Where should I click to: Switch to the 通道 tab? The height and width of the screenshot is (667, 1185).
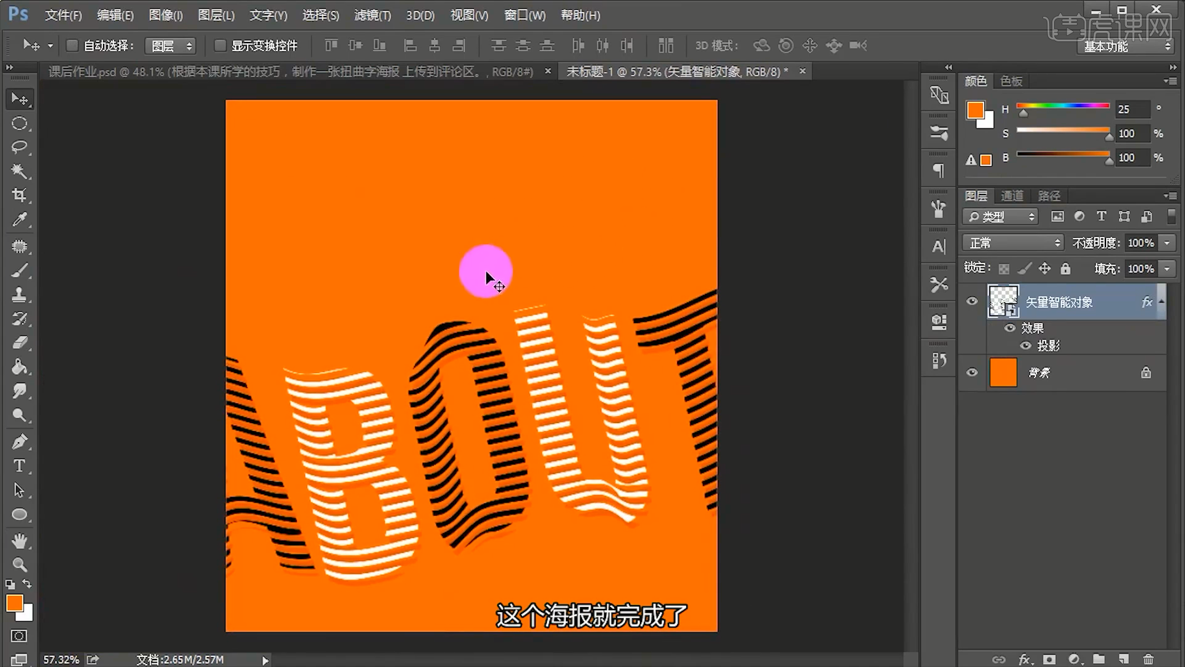pos(1012,196)
